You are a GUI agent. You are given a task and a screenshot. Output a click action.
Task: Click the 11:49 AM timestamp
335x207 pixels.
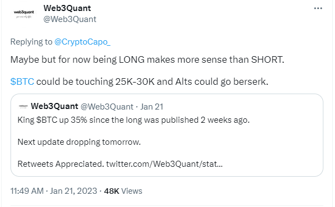(27, 191)
